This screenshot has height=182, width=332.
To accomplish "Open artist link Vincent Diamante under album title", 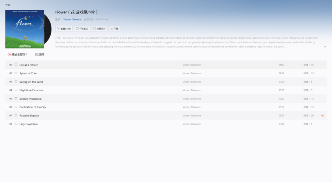I will [x=72, y=19].
